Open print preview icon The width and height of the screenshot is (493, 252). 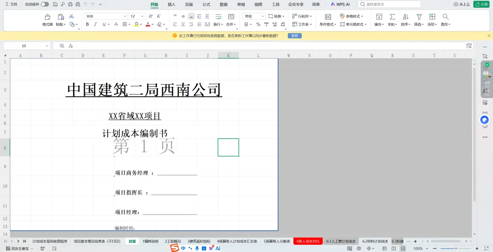click(78, 5)
